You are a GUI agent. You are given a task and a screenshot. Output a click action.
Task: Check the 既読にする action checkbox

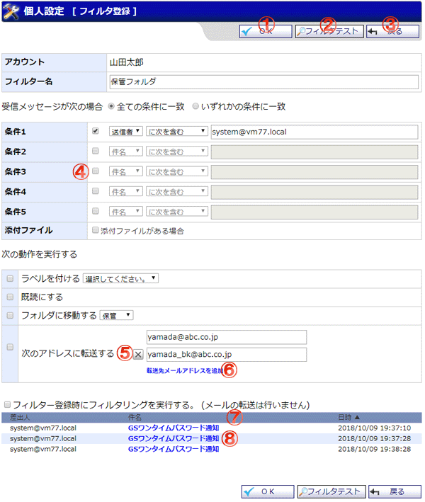point(10,297)
